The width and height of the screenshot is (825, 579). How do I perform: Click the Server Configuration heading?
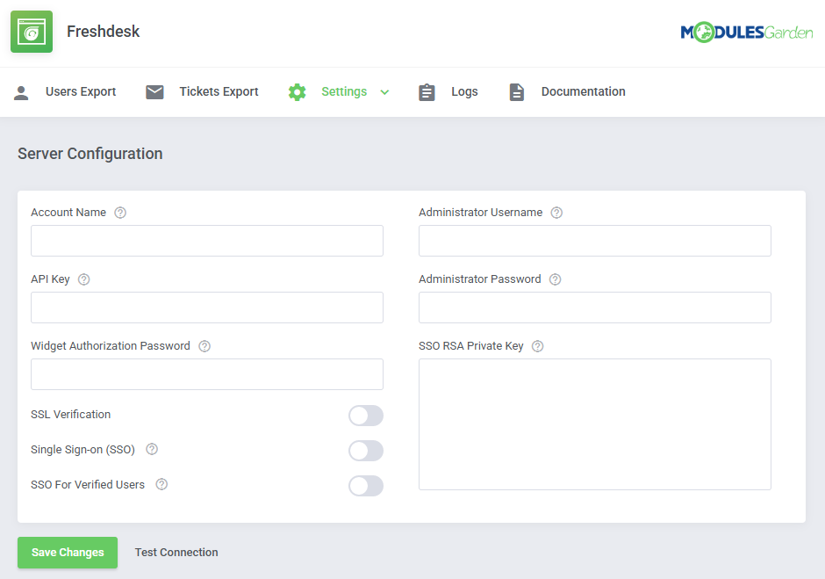(90, 154)
